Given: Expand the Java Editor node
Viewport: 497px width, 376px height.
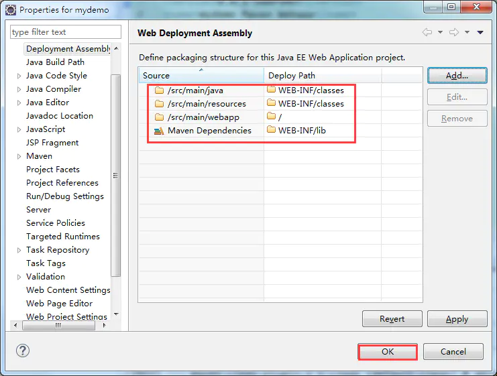Looking at the screenshot, I should point(19,103).
